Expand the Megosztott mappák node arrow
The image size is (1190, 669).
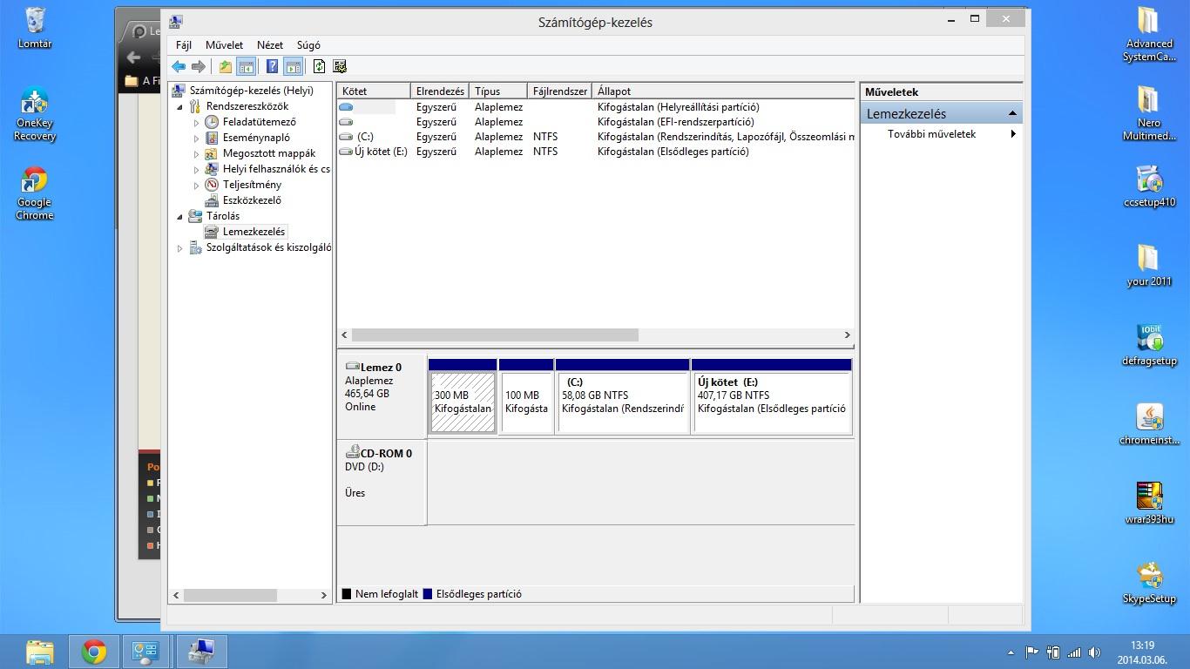(x=197, y=154)
